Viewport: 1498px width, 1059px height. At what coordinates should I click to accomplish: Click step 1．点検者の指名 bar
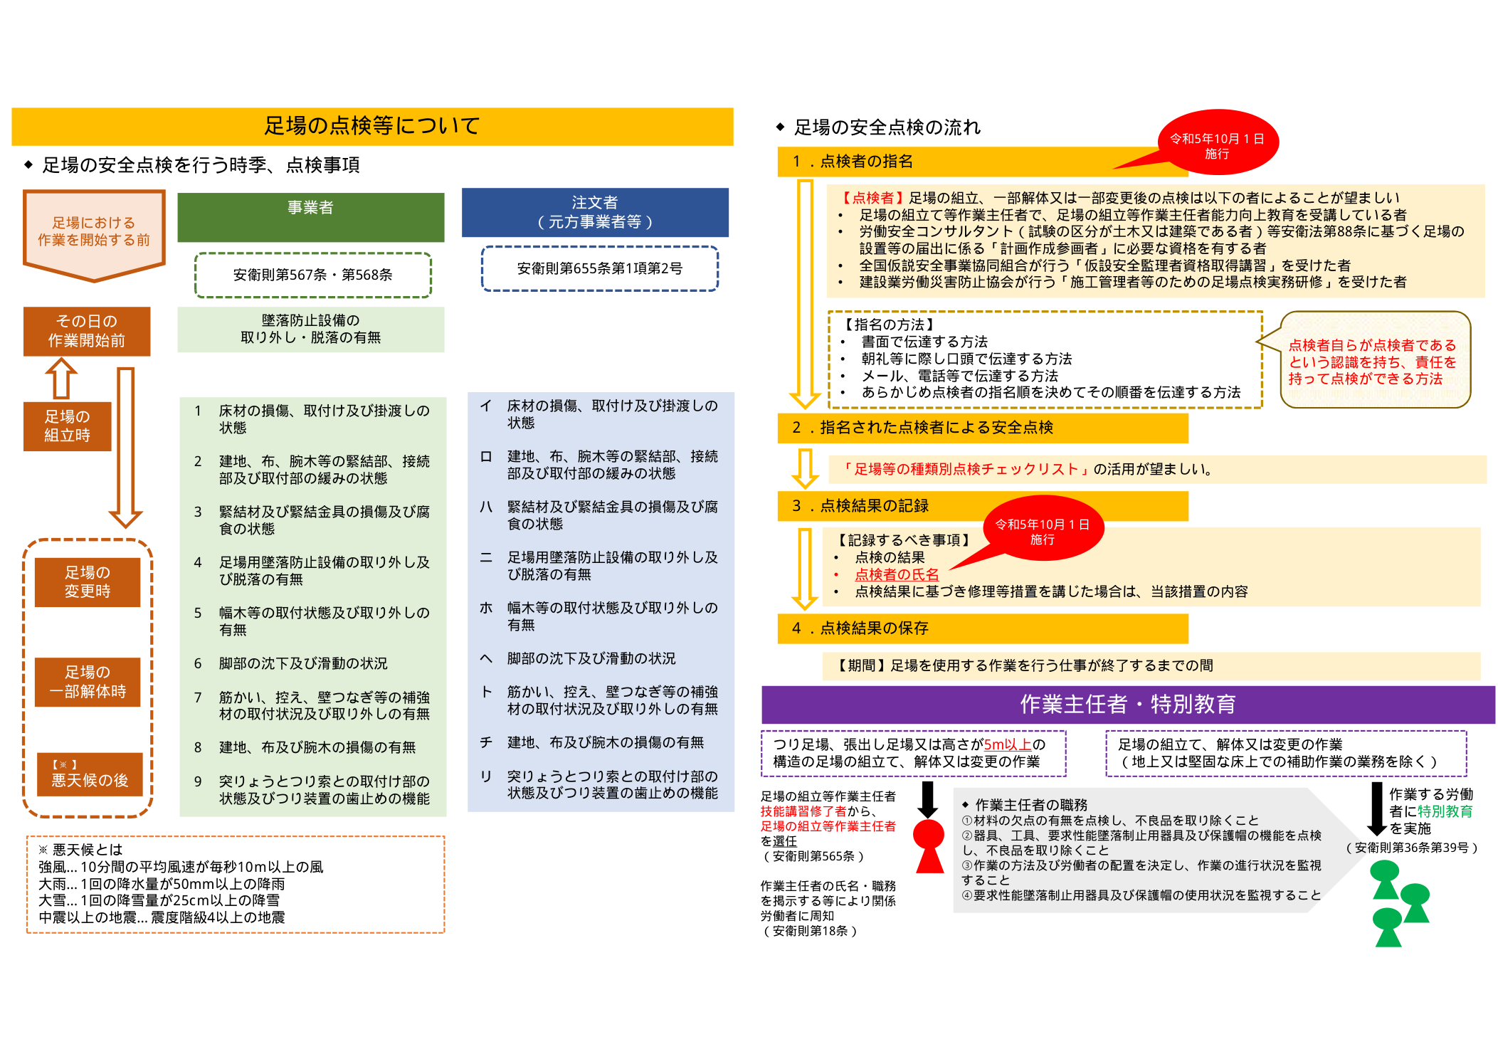pyautogui.click(x=983, y=162)
